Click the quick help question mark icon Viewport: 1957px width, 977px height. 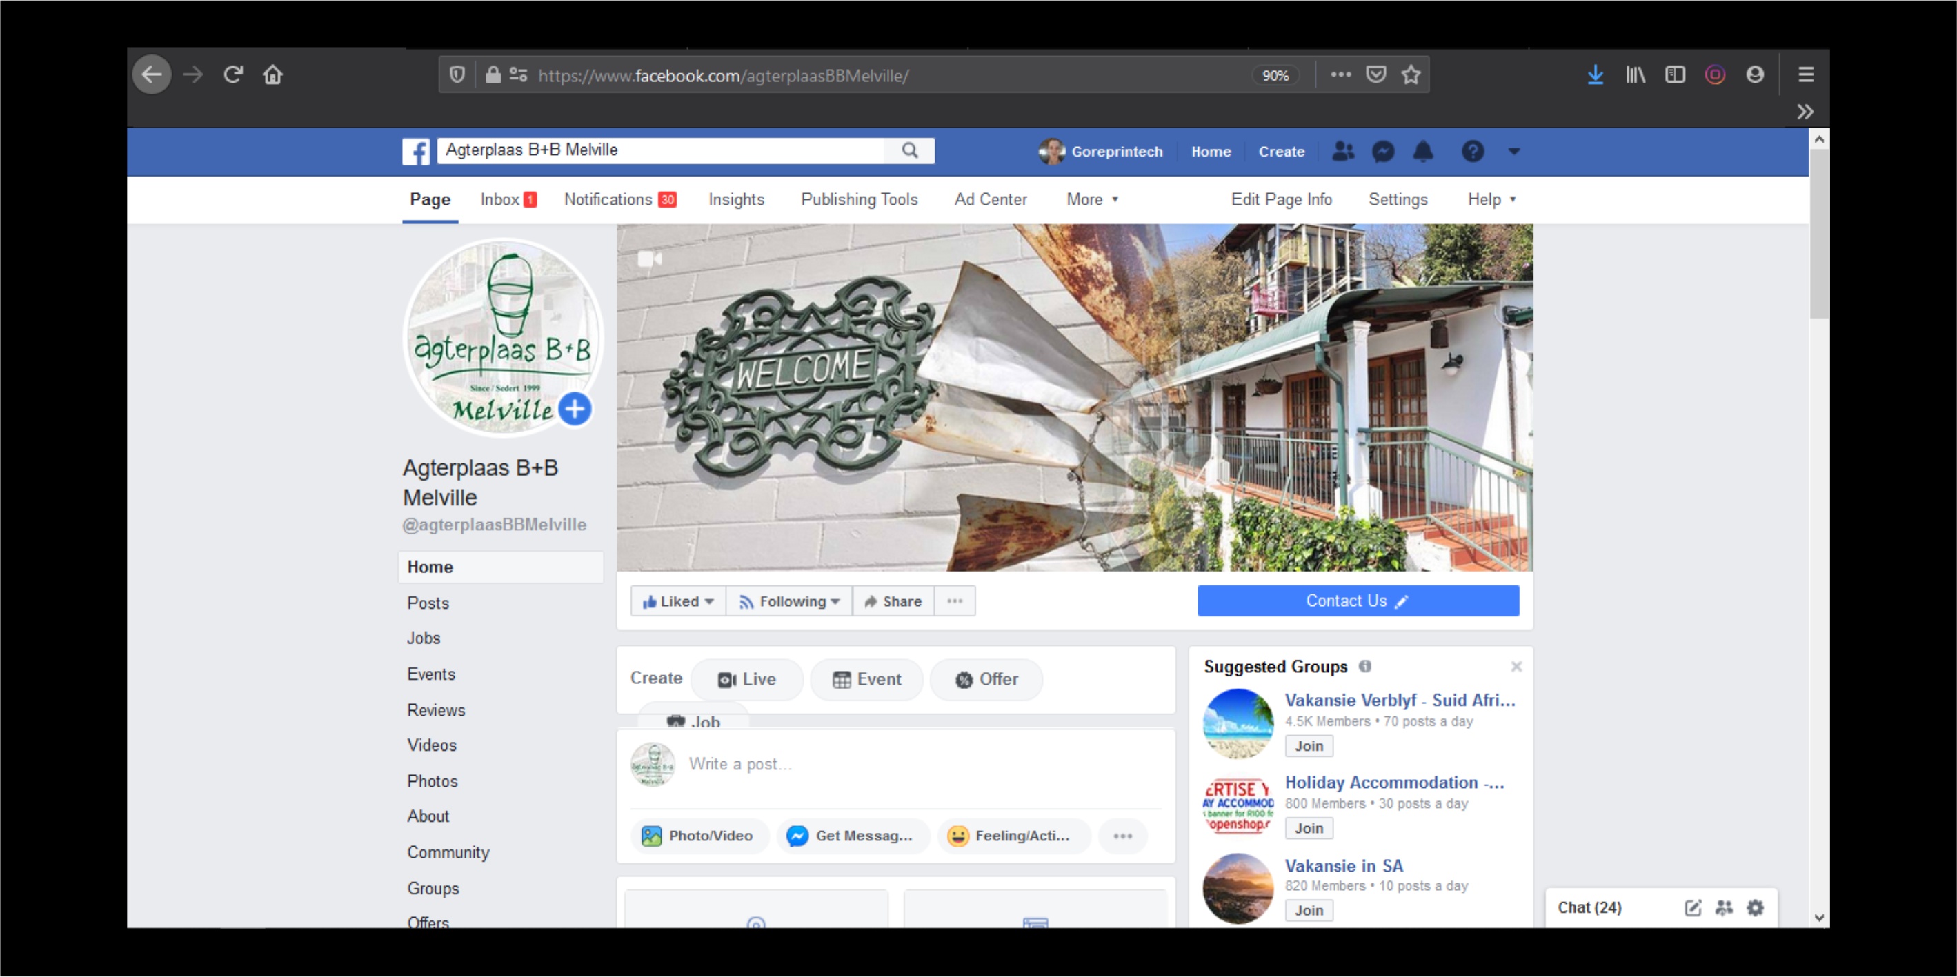(1472, 151)
